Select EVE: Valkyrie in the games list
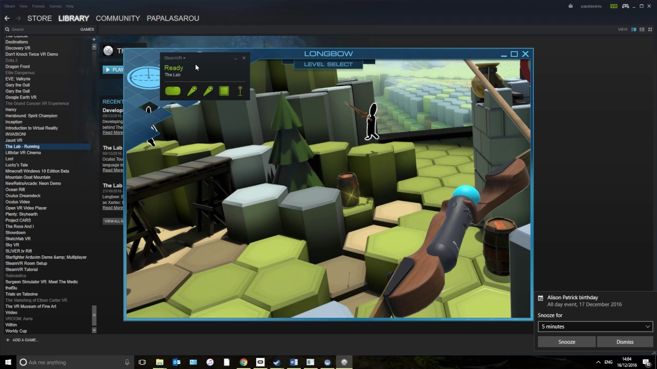This screenshot has height=369, width=657. [18, 79]
